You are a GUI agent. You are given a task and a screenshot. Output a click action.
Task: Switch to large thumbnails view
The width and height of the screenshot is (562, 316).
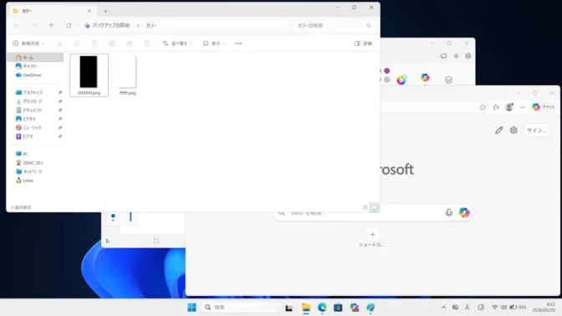(x=374, y=207)
